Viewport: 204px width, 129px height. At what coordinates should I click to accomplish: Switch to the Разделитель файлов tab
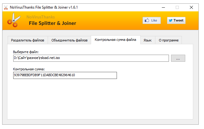point(27,40)
